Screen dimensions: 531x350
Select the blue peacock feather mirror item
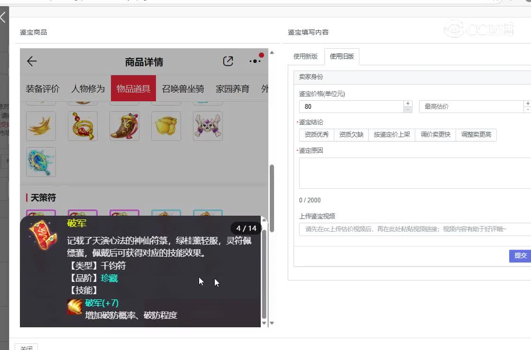click(41, 162)
